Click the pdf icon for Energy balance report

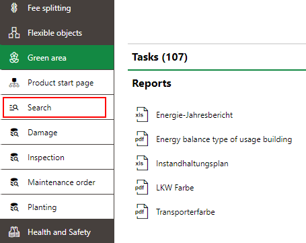click(x=142, y=139)
